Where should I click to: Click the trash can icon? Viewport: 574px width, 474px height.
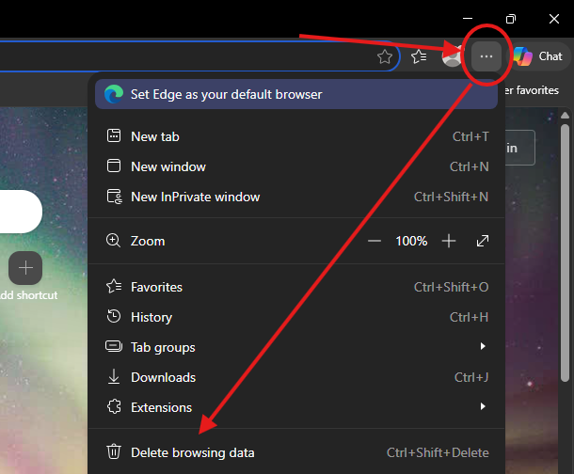[114, 451]
